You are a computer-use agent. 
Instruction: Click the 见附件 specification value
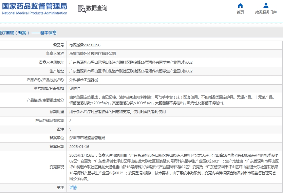tap(75, 89)
